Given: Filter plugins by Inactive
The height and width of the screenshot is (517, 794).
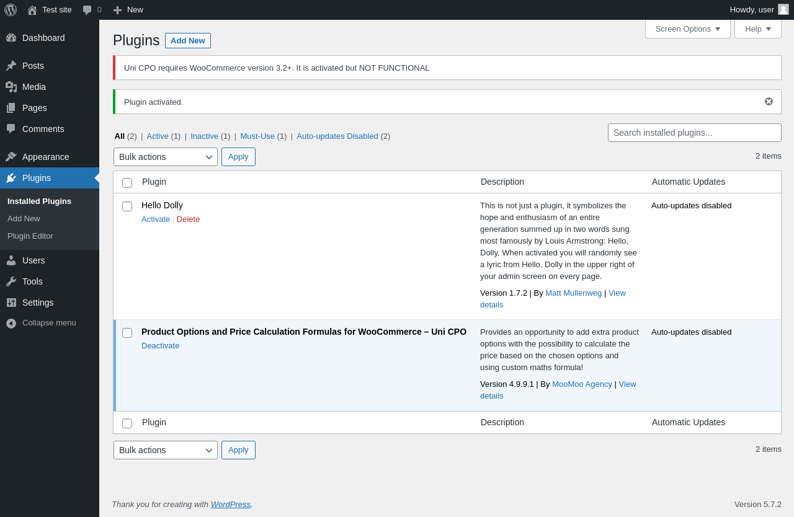Looking at the screenshot, I should (204, 136).
